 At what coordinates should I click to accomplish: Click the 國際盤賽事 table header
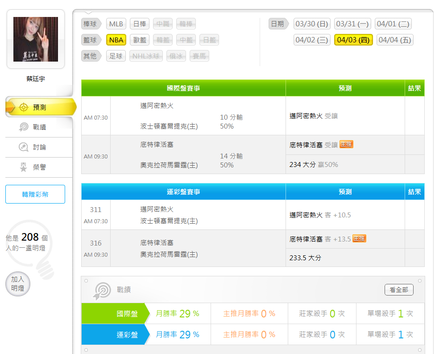tap(183, 88)
